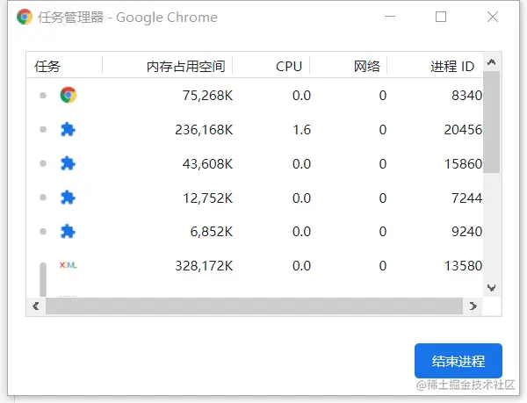This screenshot has width=527, height=403.
Task: Select the extension icon with process ID 9240
Action: coord(68,232)
